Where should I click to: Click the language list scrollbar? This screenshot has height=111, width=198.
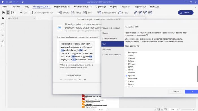(197, 74)
